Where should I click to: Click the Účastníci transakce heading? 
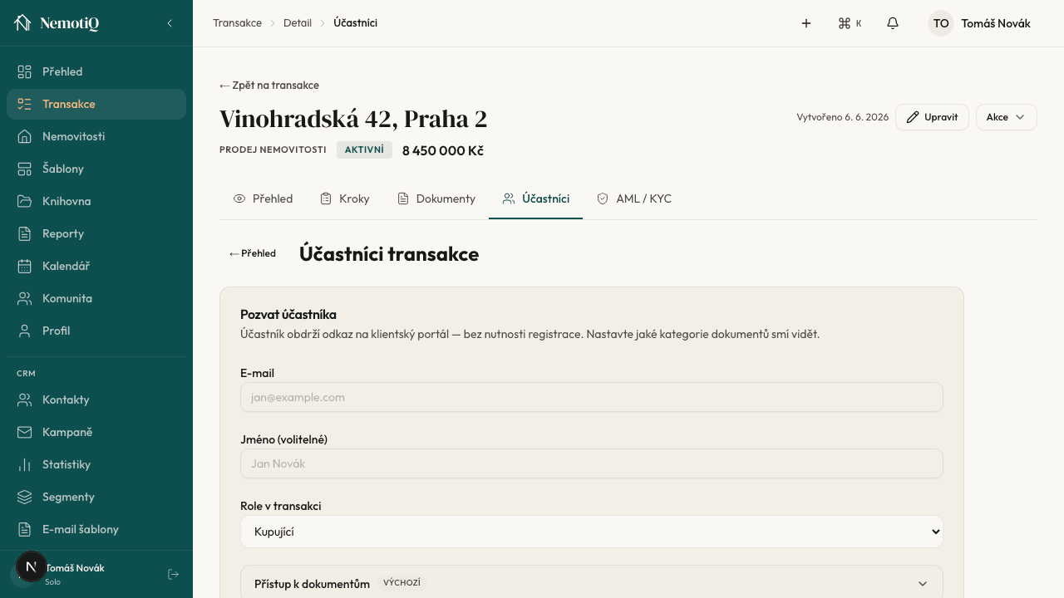[389, 254]
